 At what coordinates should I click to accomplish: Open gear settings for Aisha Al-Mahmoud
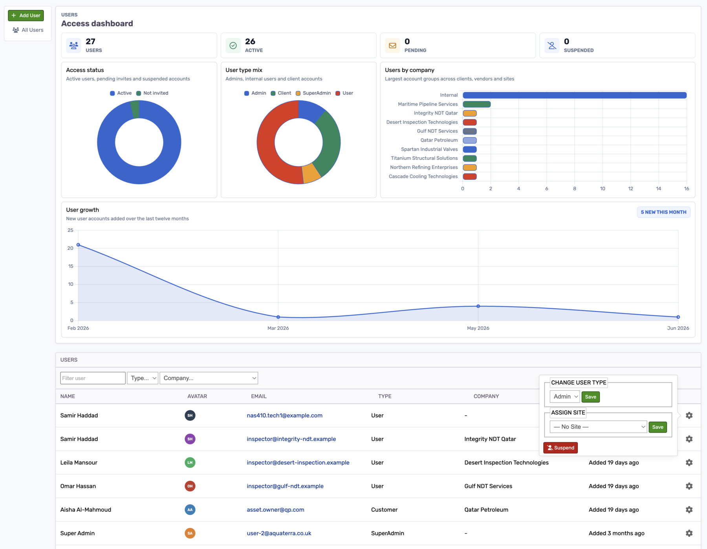[x=689, y=510]
